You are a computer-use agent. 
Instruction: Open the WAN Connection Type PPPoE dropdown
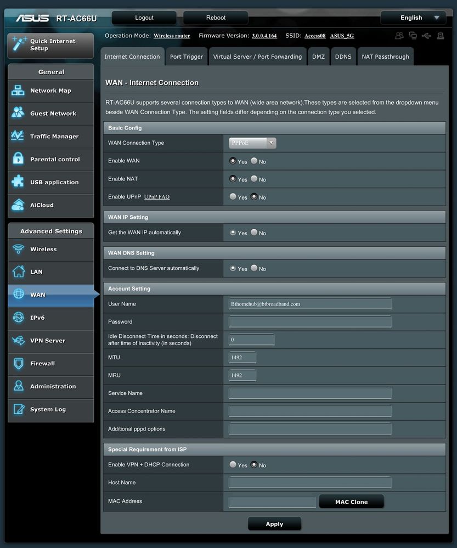(x=252, y=143)
